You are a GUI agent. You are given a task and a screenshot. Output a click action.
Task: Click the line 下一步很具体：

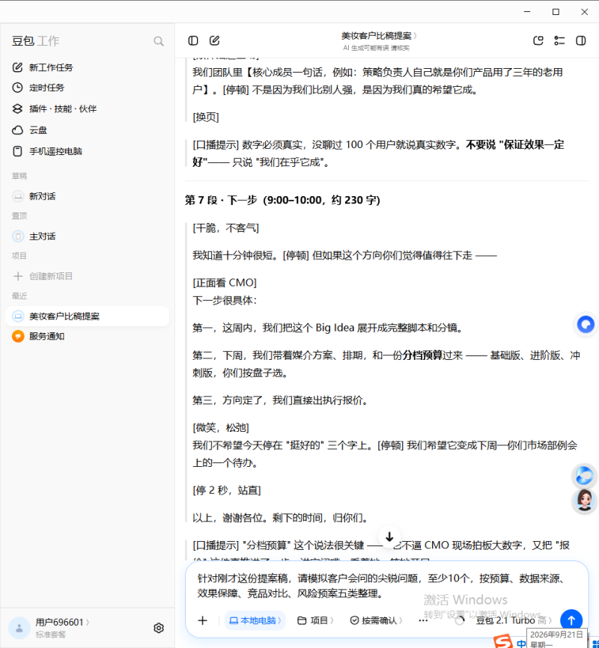[225, 301]
